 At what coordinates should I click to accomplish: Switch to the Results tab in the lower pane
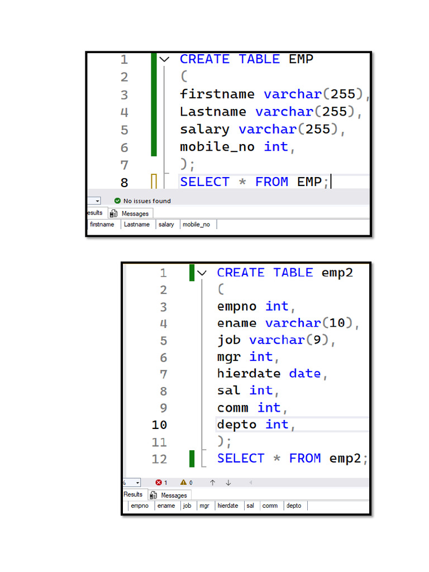tap(133, 494)
